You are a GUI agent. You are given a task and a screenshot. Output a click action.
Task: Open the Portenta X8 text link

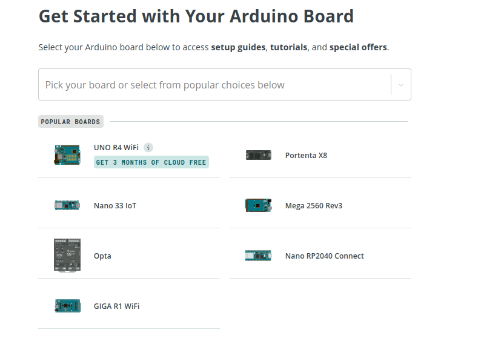pyautogui.click(x=306, y=156)
